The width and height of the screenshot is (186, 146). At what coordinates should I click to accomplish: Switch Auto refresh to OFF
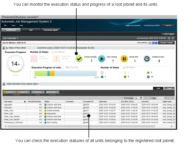tap(155, 43)
